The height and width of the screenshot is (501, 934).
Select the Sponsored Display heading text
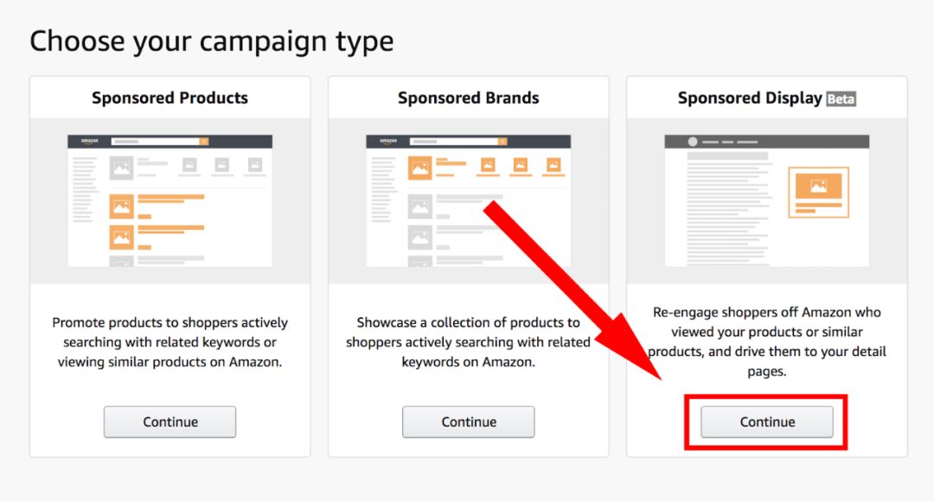pyautogui.click(x=749, y=98)
